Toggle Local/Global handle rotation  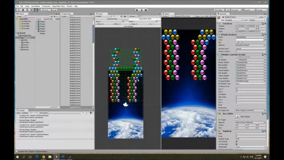(x=53, y=10)
